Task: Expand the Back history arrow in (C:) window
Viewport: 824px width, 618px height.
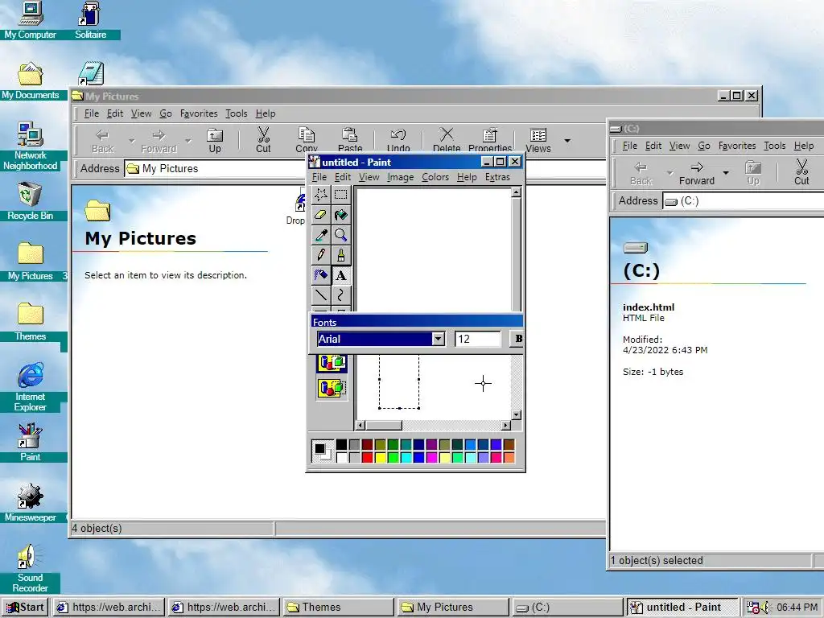Action: [x=669, y=172]
